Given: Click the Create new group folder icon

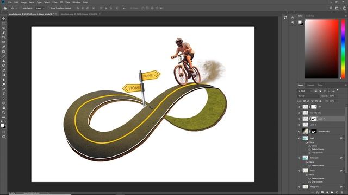Looking at the screenshot, I should pos(332,193).
